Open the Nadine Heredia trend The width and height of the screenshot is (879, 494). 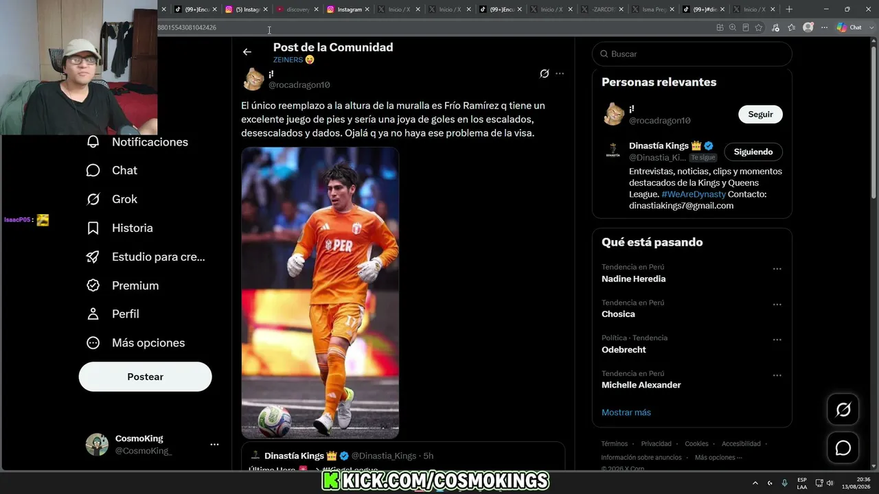pos(634,279)
